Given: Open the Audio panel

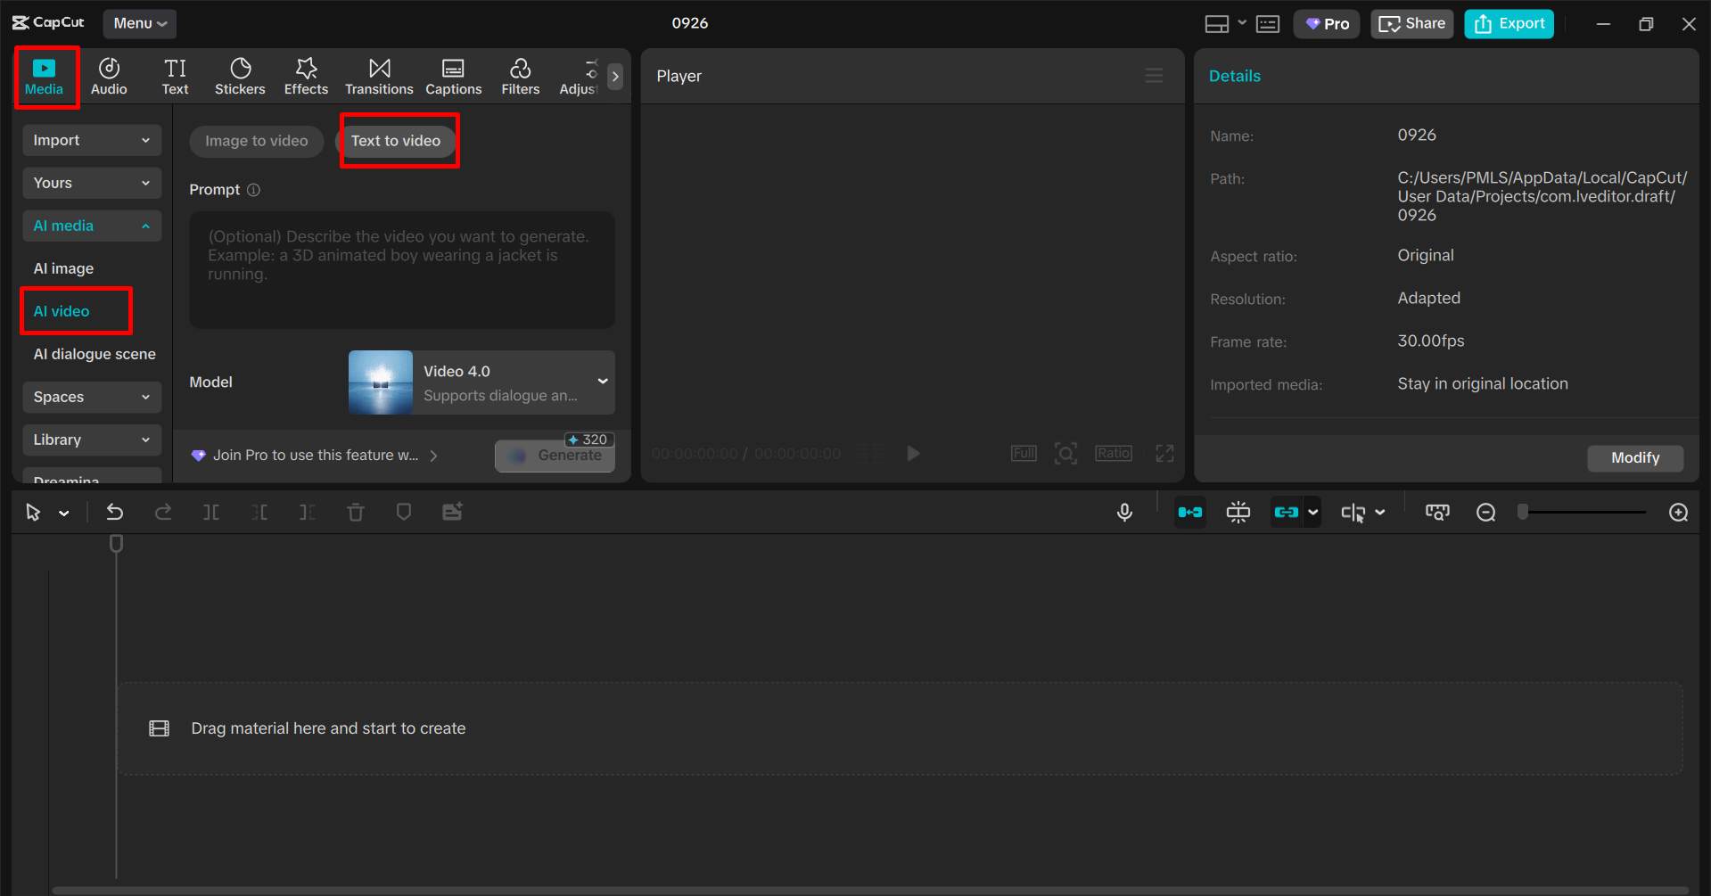Looking at the screenshot, I should click(108, 76).
